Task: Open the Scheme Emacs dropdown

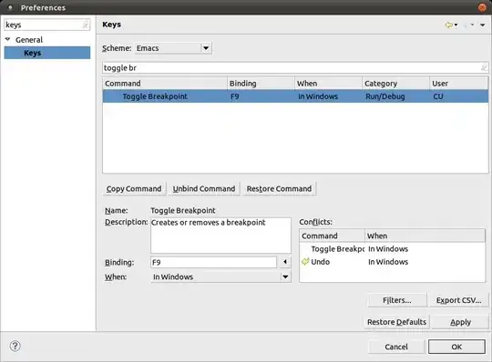Action: point(173,48)
